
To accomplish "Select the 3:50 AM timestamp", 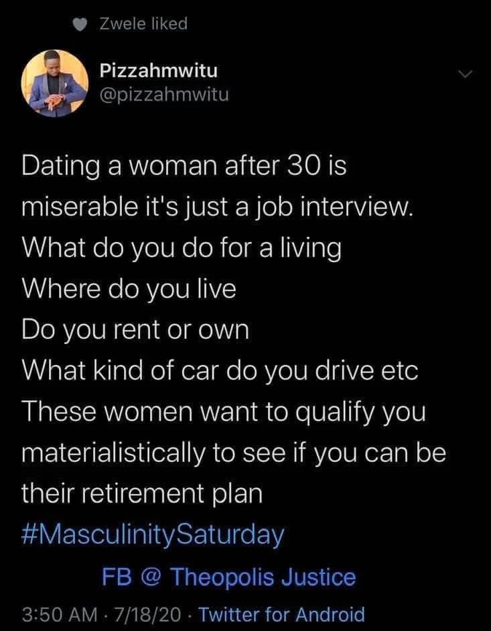I will 60,614.
